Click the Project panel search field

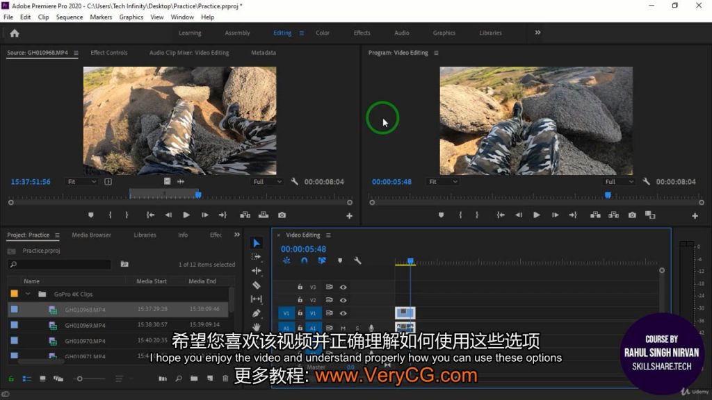(60, 265)
